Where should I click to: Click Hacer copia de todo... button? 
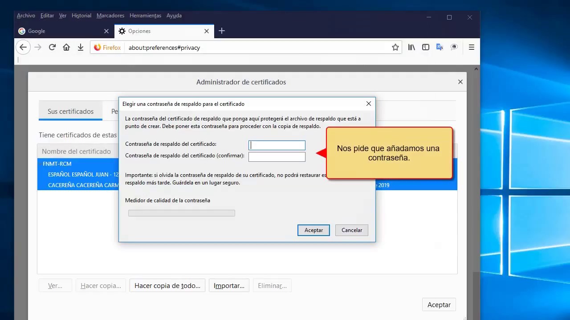point(167,286)
